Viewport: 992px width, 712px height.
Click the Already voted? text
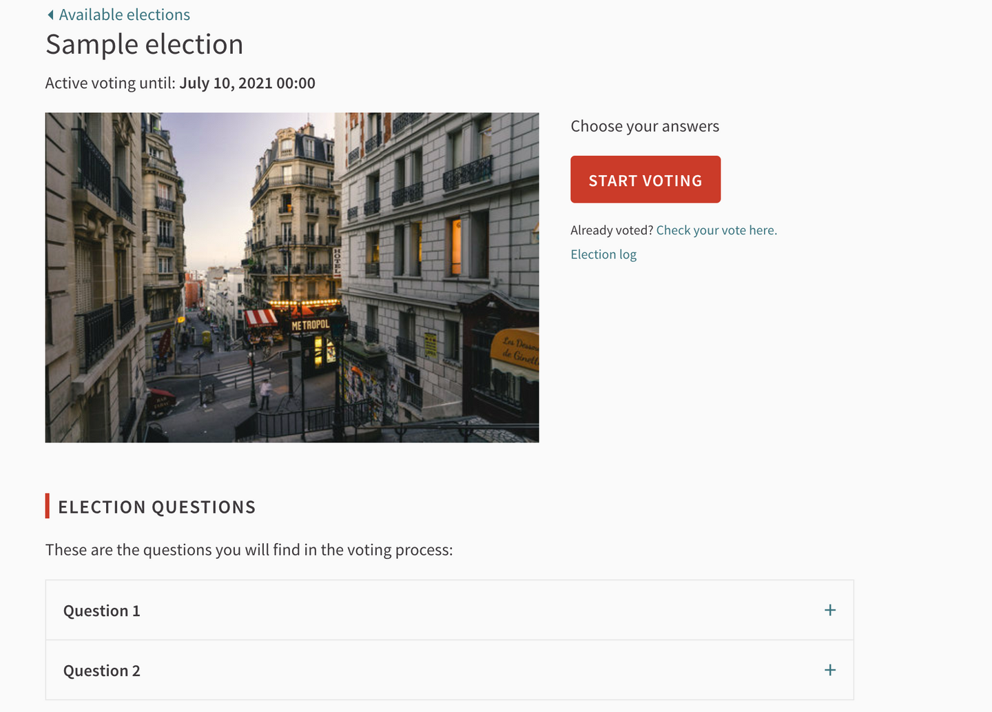coord(612,230)
